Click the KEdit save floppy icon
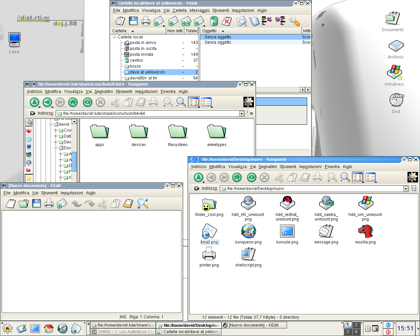The width and height of the screenshot is (420, 336). [36, 203]
